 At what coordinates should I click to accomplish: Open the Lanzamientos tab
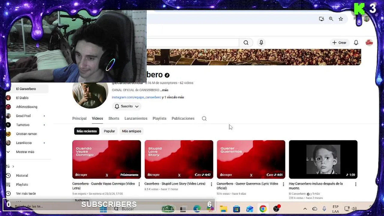(x=136, y=118)
